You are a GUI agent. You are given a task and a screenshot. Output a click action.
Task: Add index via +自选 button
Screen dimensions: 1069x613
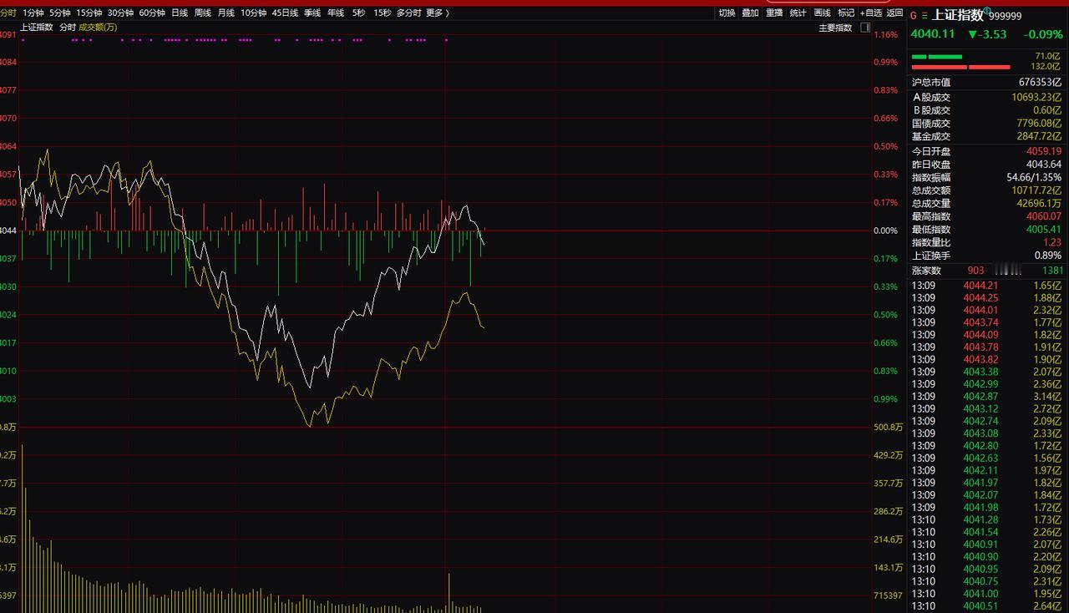pos(871,13)
